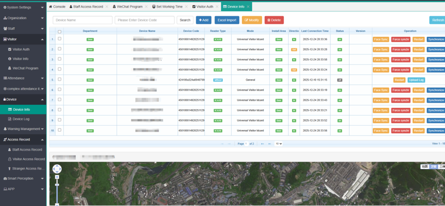The image size is (445, 206).
Task: Click the map zoom-in plus icon
Action: click(57, 177)
